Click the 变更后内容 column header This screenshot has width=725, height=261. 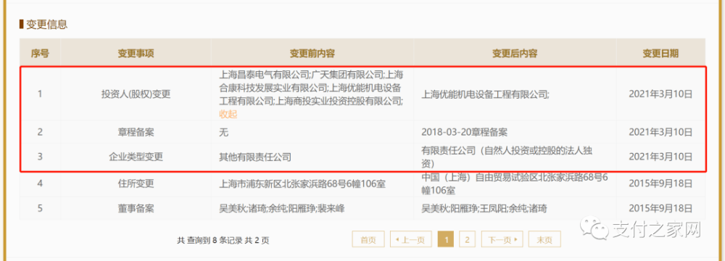click(x=515, y=54)
